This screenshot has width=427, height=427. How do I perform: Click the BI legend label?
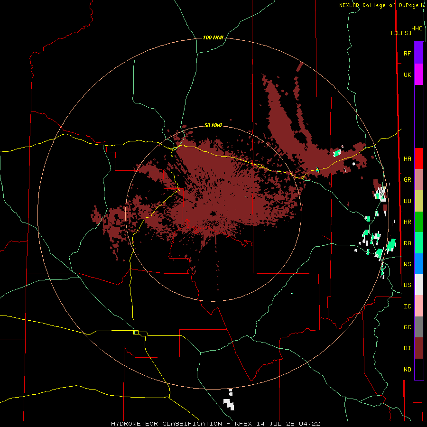(x=407, y=348)
